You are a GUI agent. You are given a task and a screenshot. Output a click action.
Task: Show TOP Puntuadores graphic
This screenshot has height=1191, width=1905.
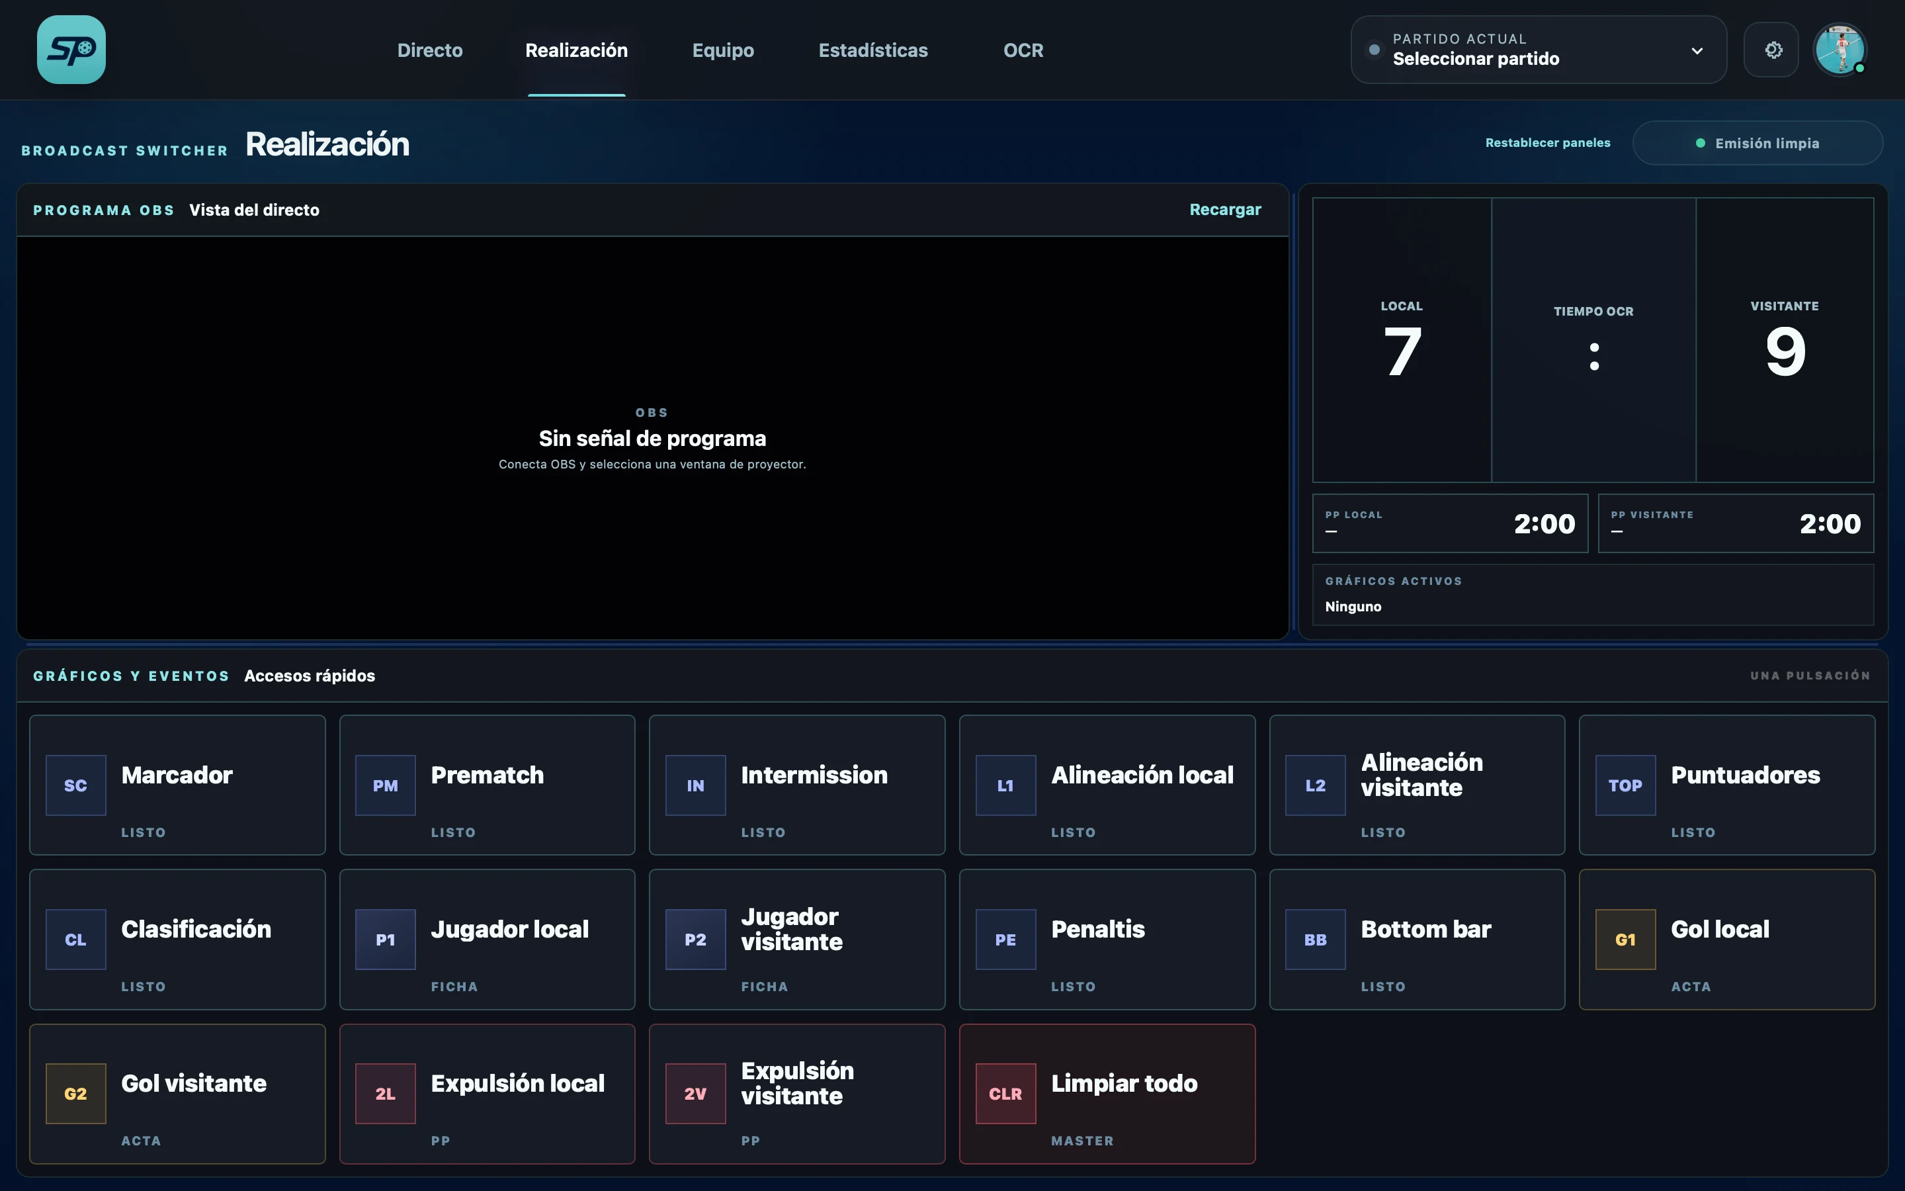1727,785
